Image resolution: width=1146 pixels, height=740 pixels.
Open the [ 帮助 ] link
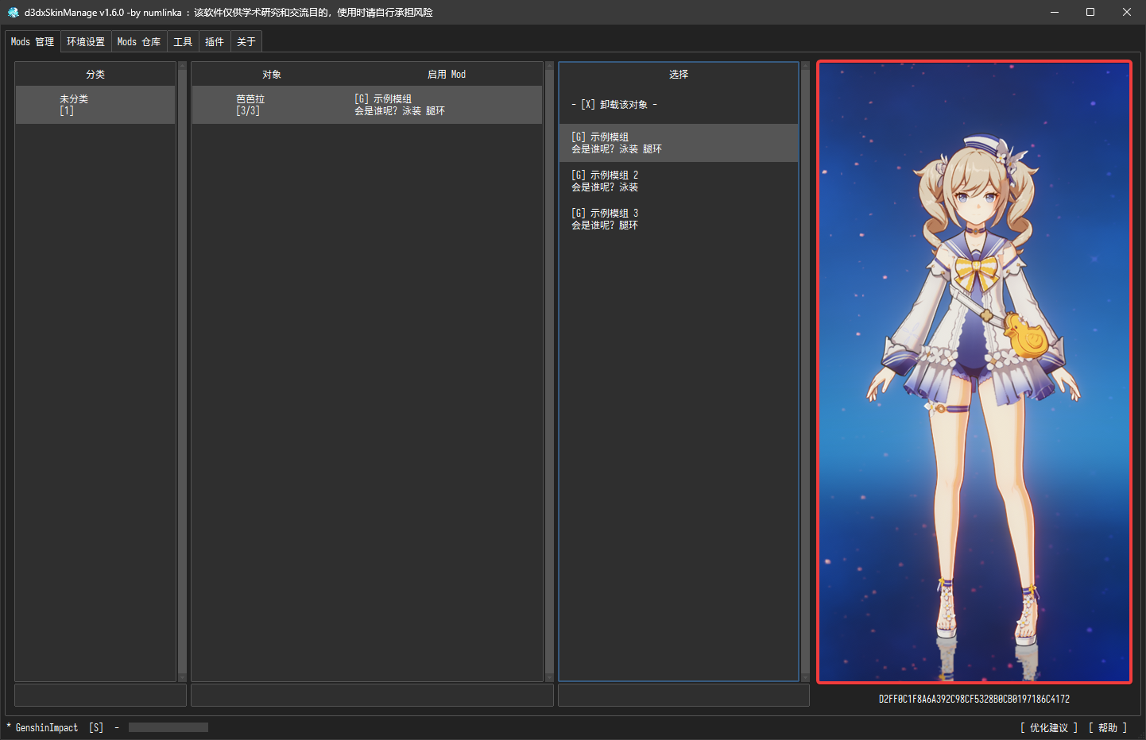tap(1108, 728)
